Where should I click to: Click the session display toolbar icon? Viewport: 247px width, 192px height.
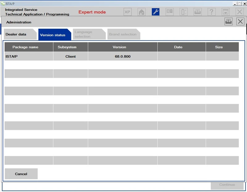tap(170, 12)
